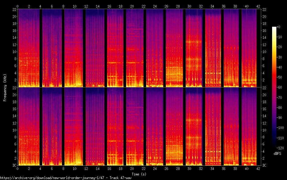Click bottom channel segment between 33 and 35 seconds
287x180 pixels.
point(213,126)
